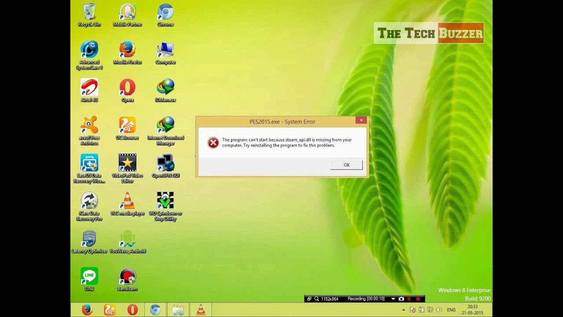Open UC Browser from the taskbar
The width and height of the screenshot is (563, 317).
coord(110,310)
